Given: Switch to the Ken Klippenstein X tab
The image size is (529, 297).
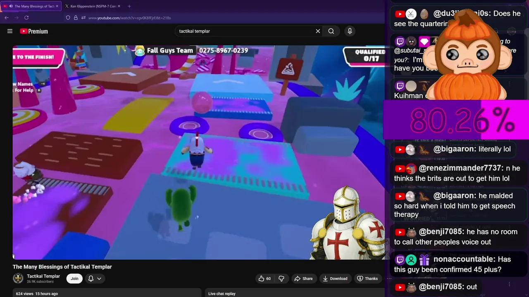Looking at the screenshot, I should [93, 6].
